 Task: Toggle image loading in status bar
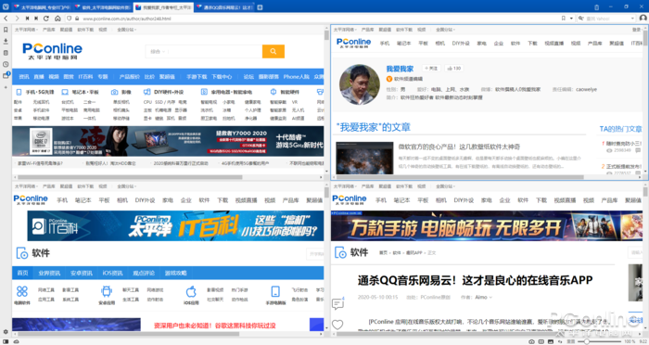pyautogui.click(x=551, y=341)
